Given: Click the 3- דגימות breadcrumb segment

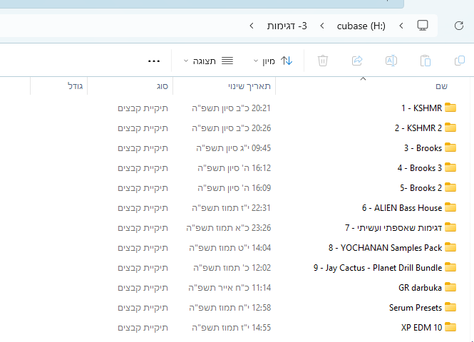Looking at the screenshot, I should 287,26.
